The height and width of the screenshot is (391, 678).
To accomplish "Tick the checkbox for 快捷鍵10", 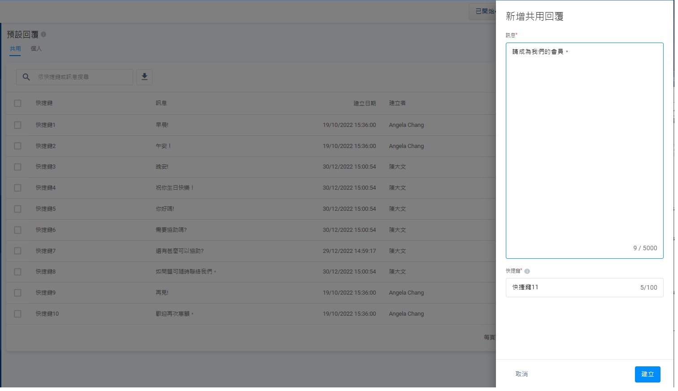I will pyautogui.click(x=17, y=314).
